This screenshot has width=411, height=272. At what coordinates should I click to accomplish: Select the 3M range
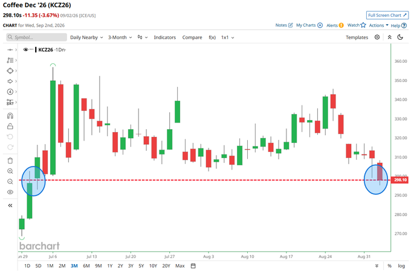click(74, 266)
